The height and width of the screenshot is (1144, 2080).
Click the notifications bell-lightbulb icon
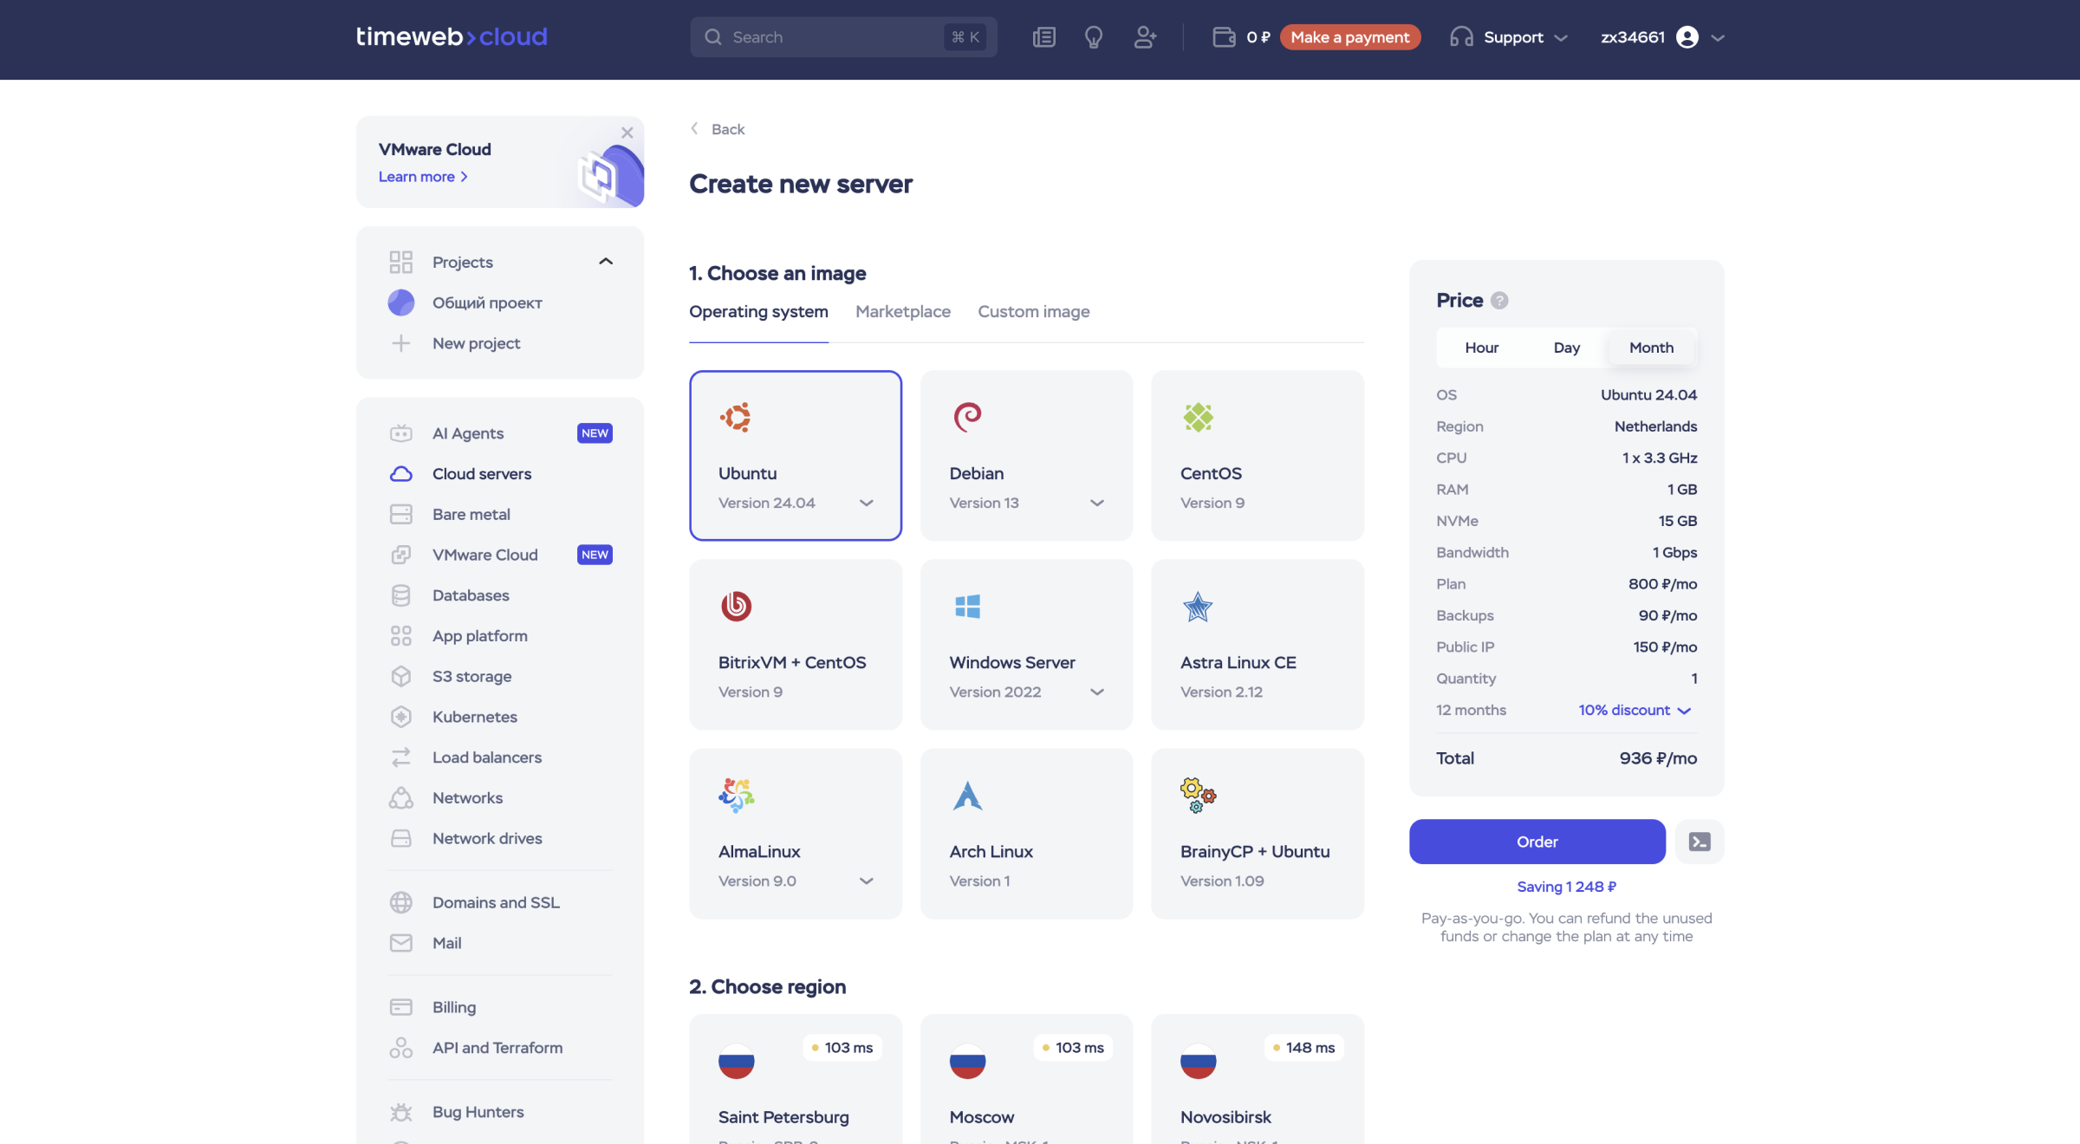pos(1093,37)
